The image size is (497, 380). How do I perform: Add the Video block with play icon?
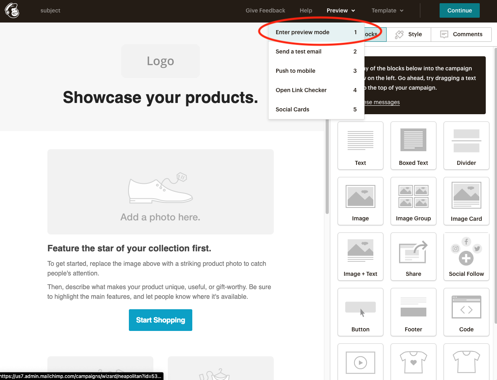(x=361, y=362)
